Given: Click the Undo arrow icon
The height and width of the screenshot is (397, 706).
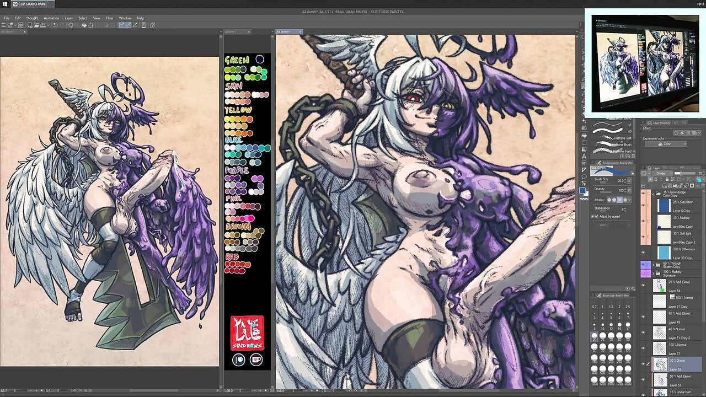Looking at the screenshot, I should point(55,25).
